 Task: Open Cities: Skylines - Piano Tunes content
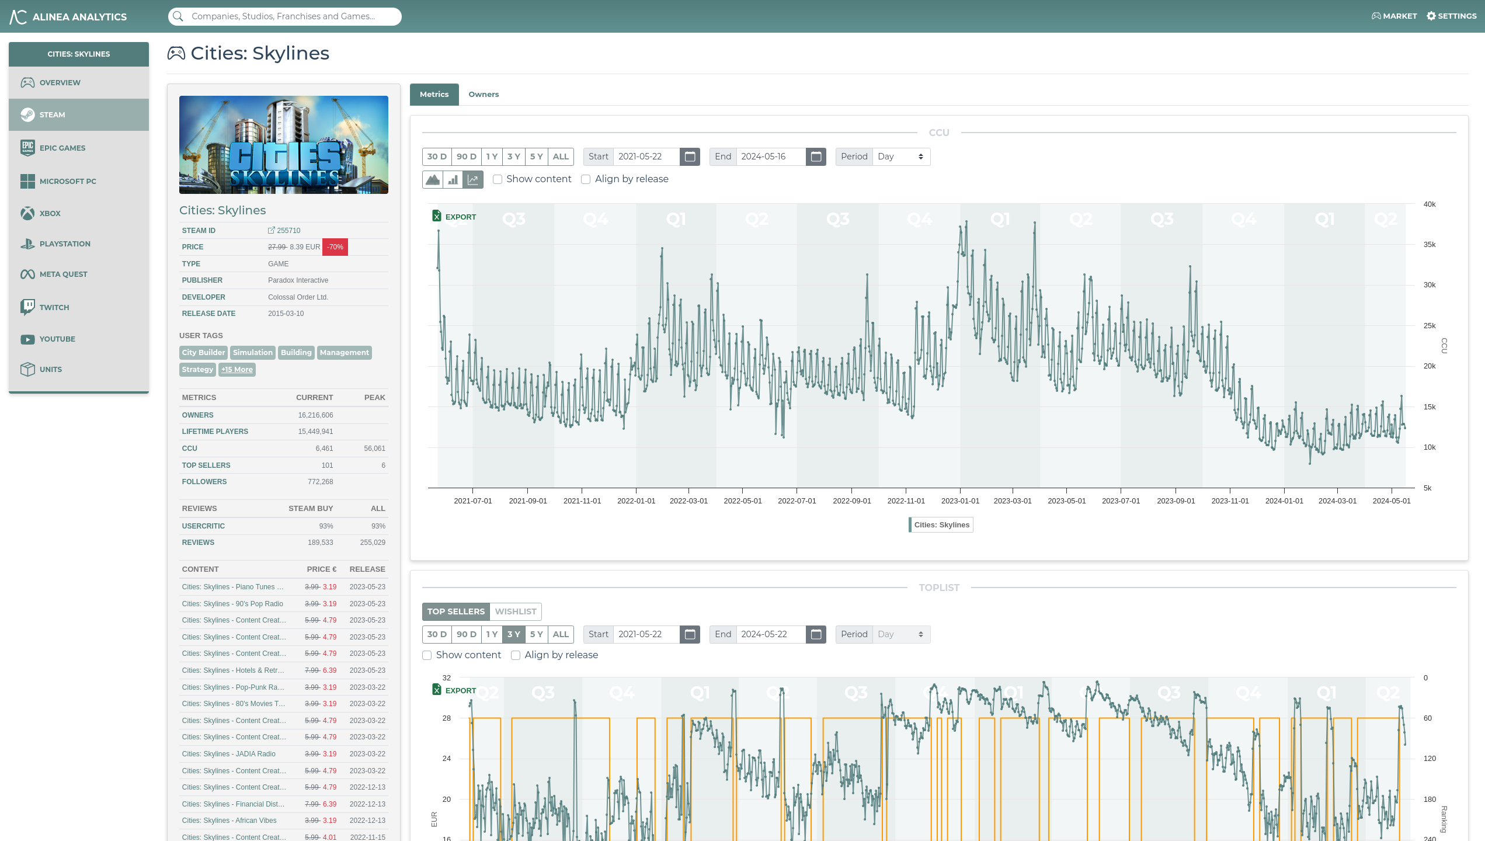(232, 587)
